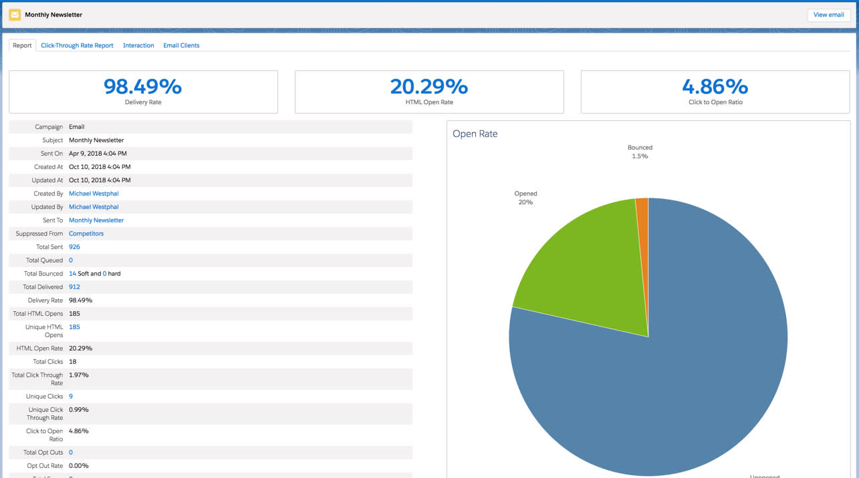Click the Bounced 1.5% chart label
This screenshot has width=859, height=478.
[x=640, y=152]
